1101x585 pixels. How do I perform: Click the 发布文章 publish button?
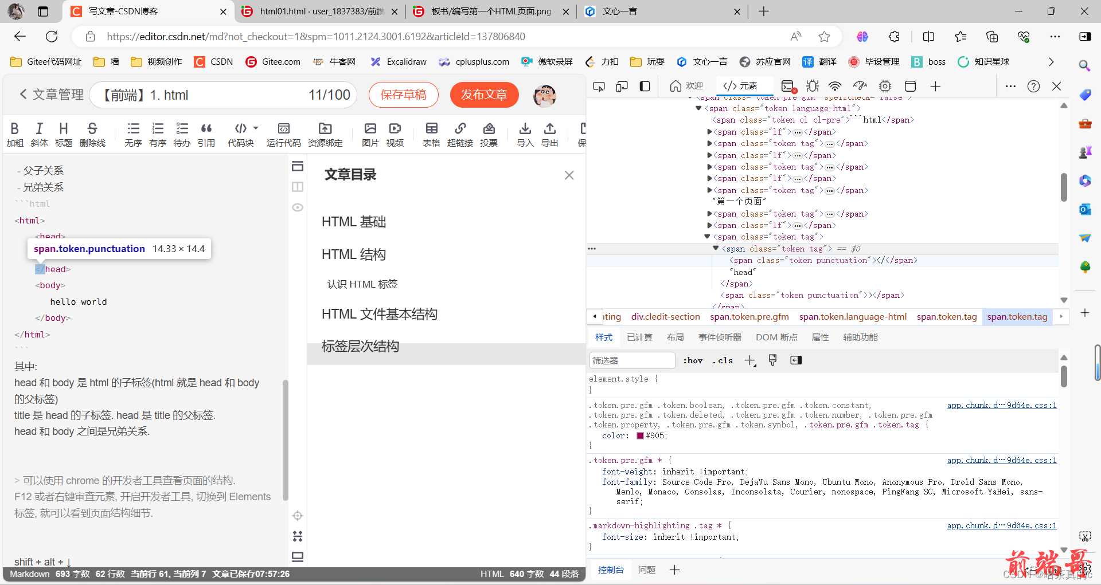pyautogui.click(x=485, y=95)
